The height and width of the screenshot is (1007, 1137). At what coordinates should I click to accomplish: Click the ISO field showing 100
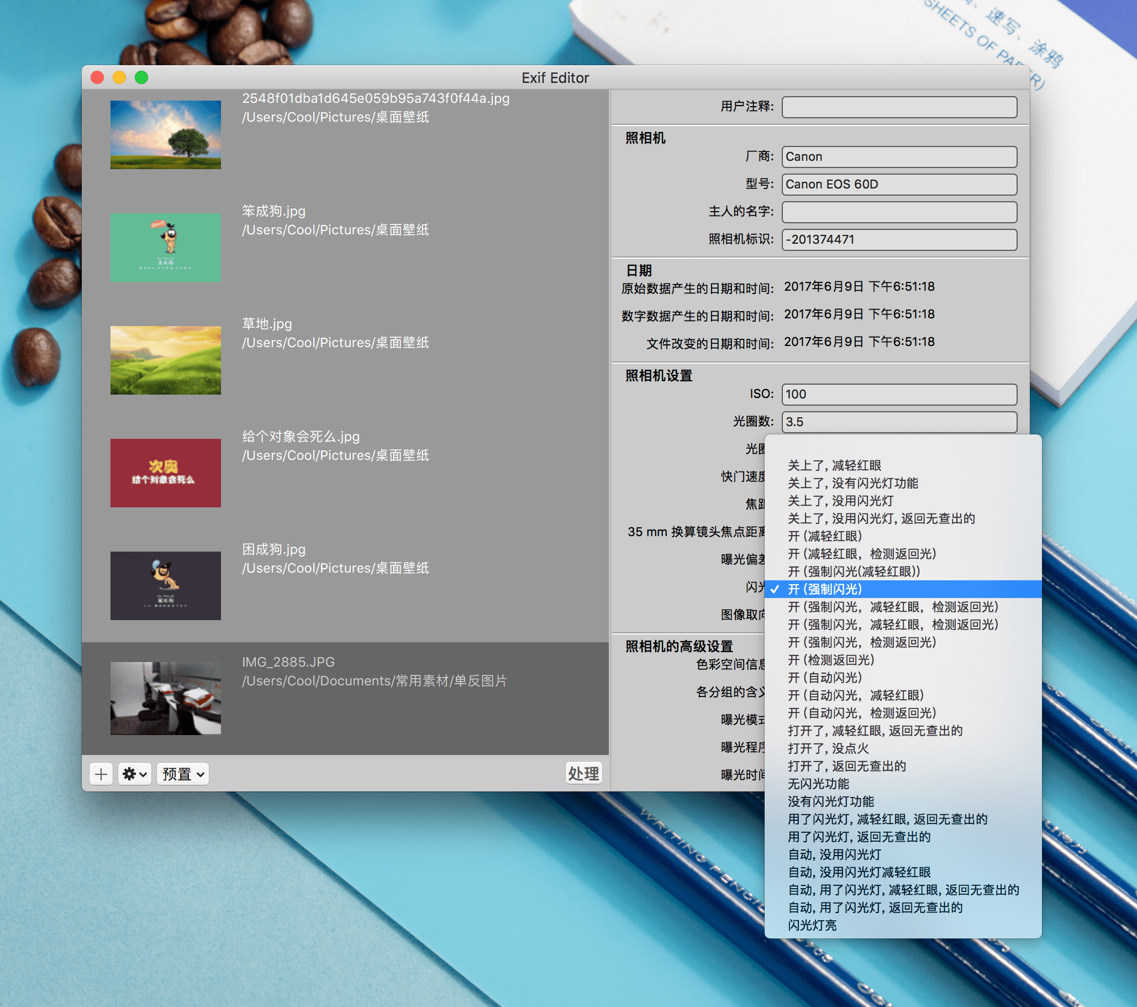point(899,395)
